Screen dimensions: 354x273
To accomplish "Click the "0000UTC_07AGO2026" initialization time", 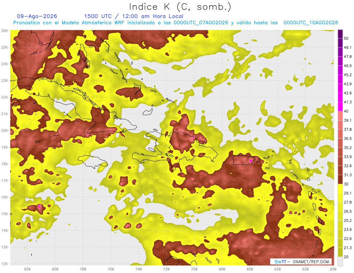I will click(x=201, y=23).
